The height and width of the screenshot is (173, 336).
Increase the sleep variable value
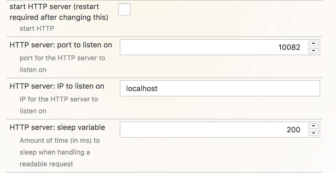coord(313,126)
